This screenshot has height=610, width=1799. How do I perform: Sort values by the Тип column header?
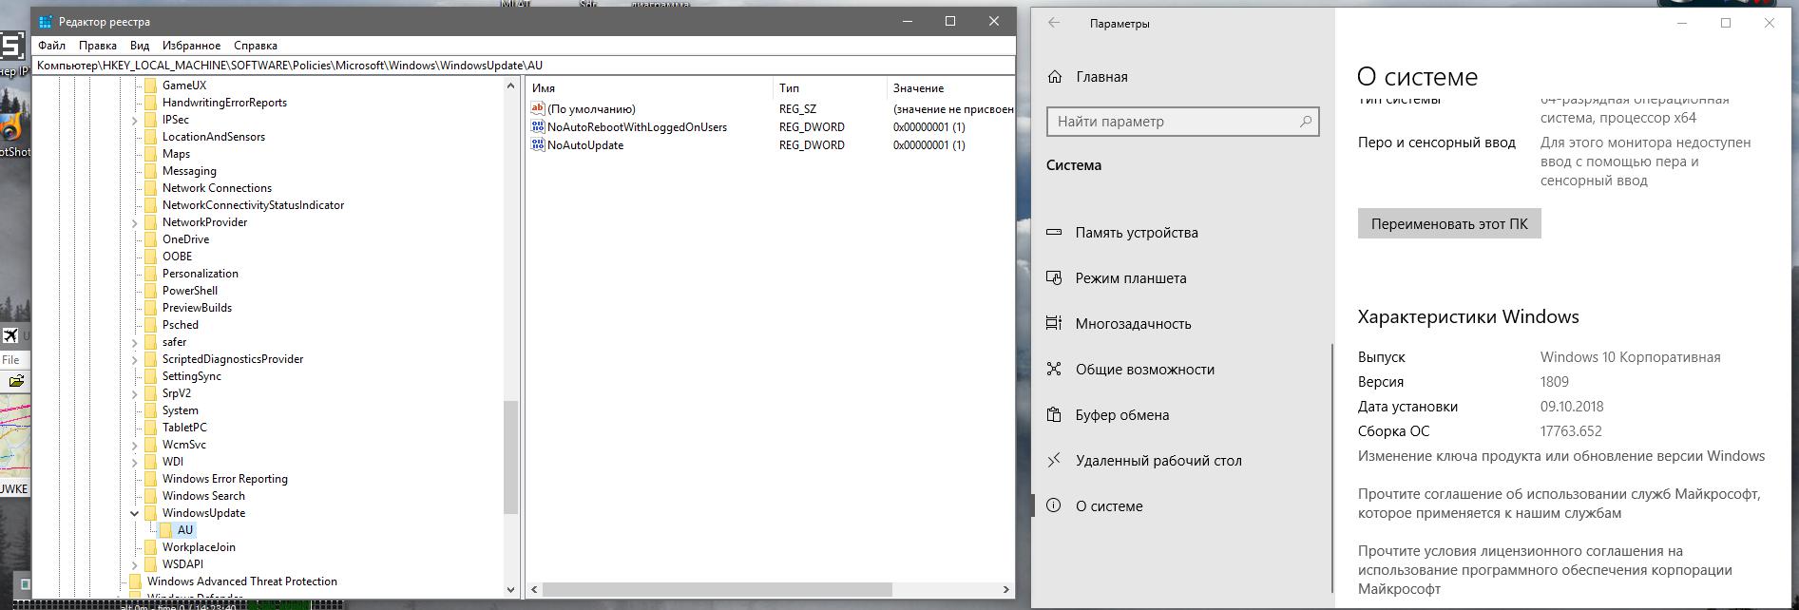pos(831,87)
